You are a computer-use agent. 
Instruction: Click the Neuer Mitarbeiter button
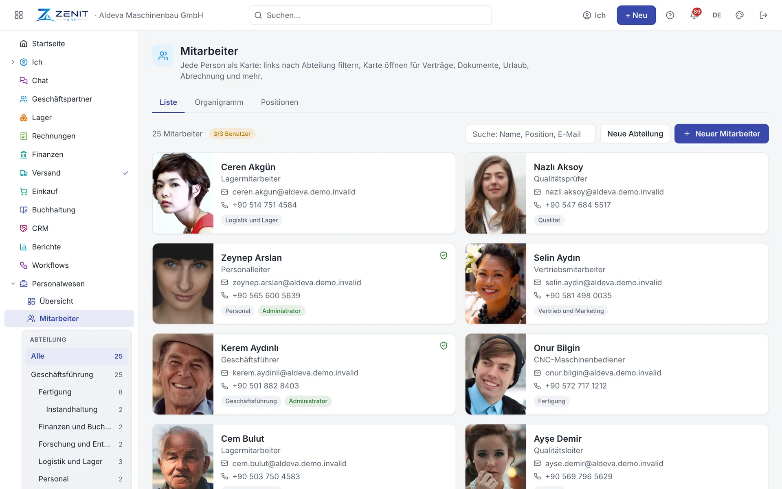pos(721,134)
